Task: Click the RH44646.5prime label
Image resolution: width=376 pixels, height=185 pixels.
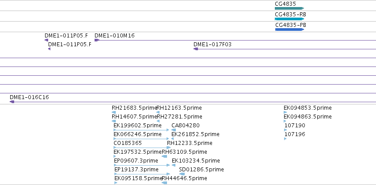Action: point(184,178)
